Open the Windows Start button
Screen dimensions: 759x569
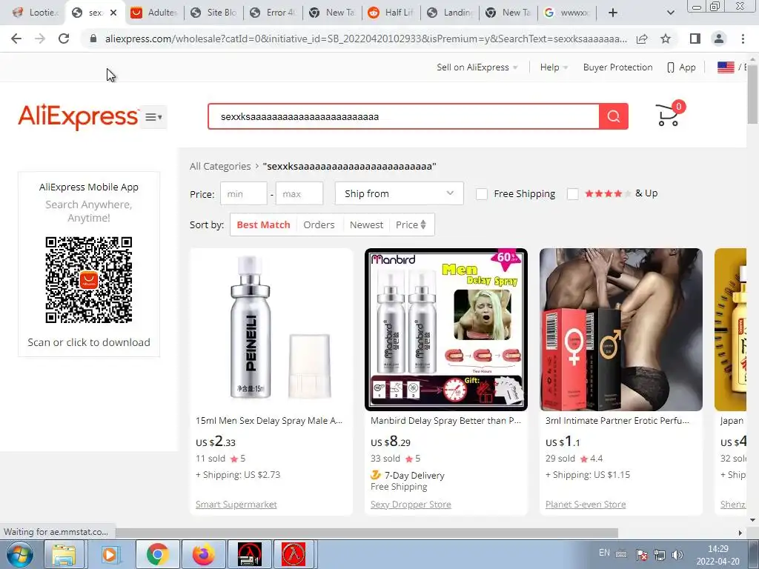[x=20, y=554]
